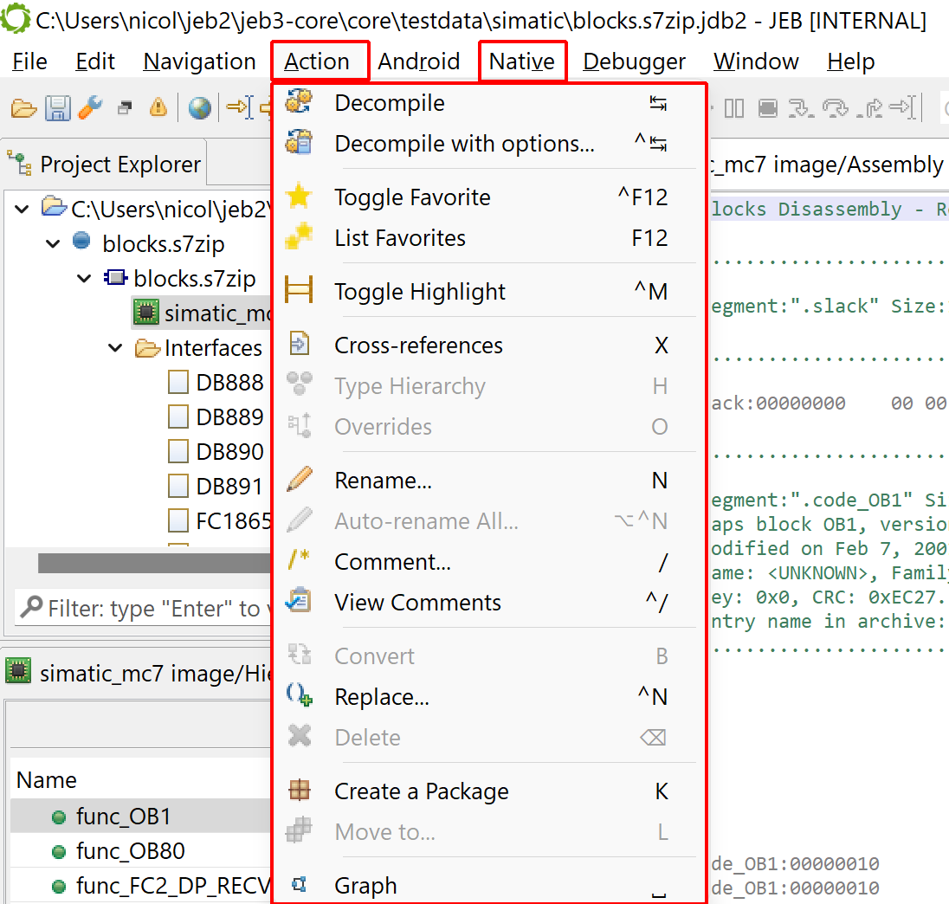Click the Convert menu entry
949x904 pixels.
tap(489, 655)
